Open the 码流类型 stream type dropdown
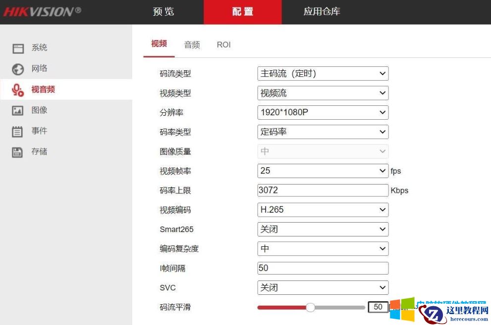Image resolution: width=491 pixels, height=325 pixels. pyautogui.click(x=323, y=73)
